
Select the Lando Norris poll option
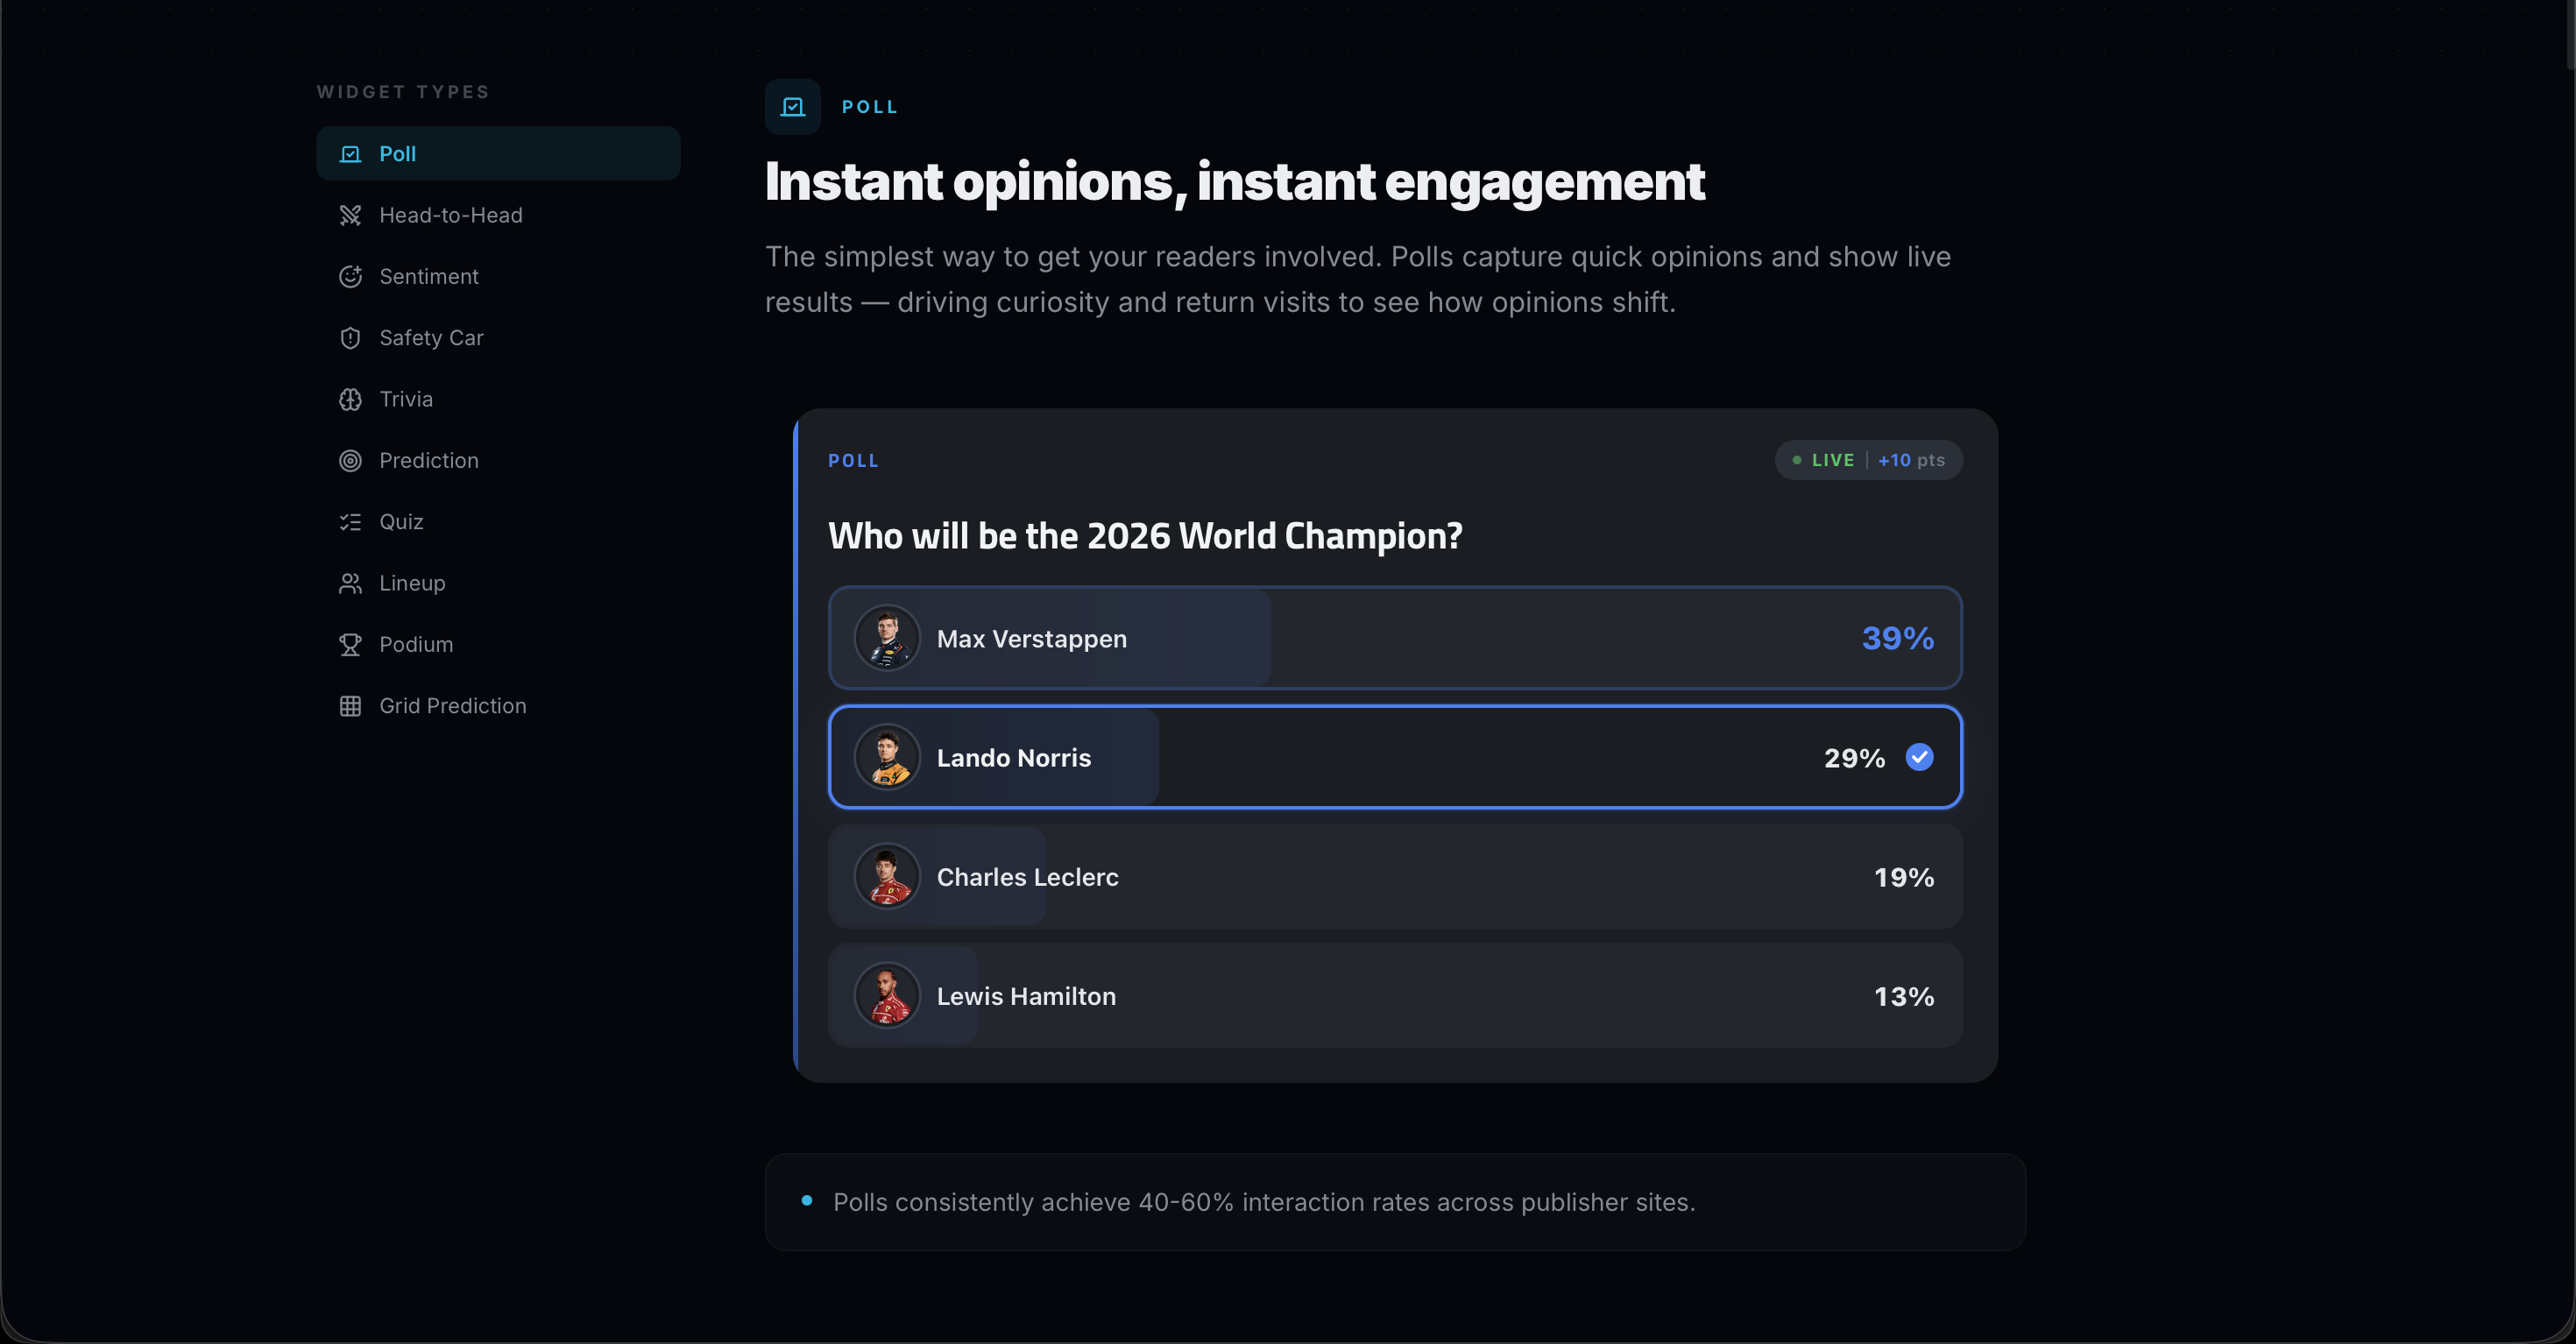tap(1394, 758)
